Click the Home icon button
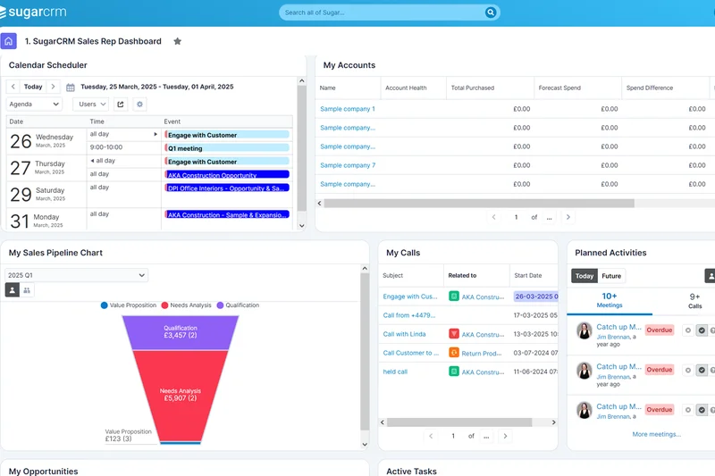715x476 pixels. tap(8, 41)
